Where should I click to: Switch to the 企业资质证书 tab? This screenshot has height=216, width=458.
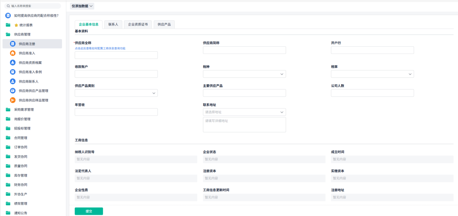pyautogui.click(x=138, y=24)
